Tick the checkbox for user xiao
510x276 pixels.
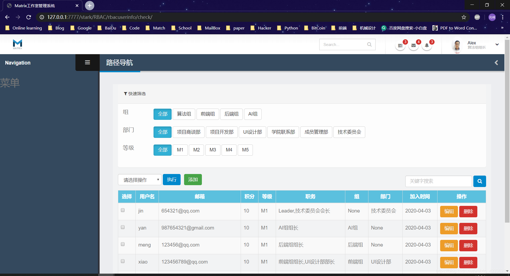click(x=123, y=261)
